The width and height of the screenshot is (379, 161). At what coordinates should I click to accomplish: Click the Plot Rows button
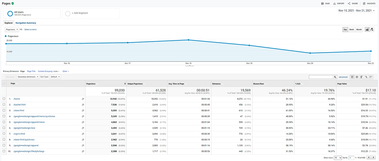(x=10, y=77)
